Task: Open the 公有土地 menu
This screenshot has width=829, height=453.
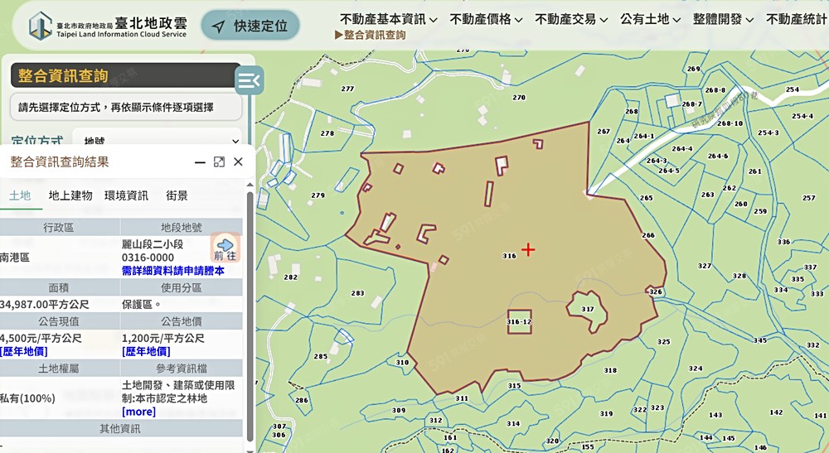Action: (x=650, y=19)
